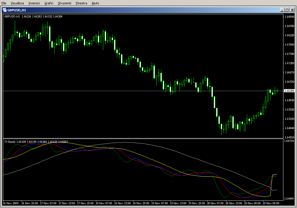The width and height of the screenshot is (297, 208).
Task: Open the Aiuto menu
Action: click(95, 3)
